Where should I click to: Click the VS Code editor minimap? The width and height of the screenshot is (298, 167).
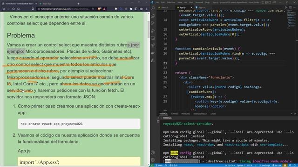coord(291,20)
